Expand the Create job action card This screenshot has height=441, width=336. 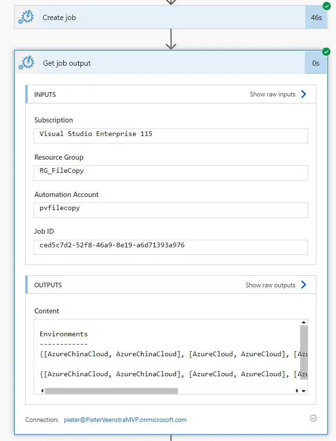pos(171,17)
